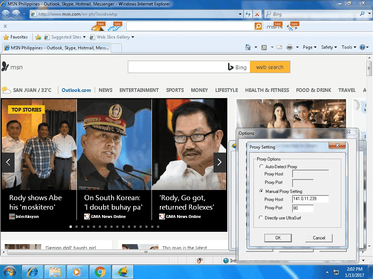Viewport: 373px width, 279px height.
Task: Click the IE Forward navigation button
Action: [16, 14]
